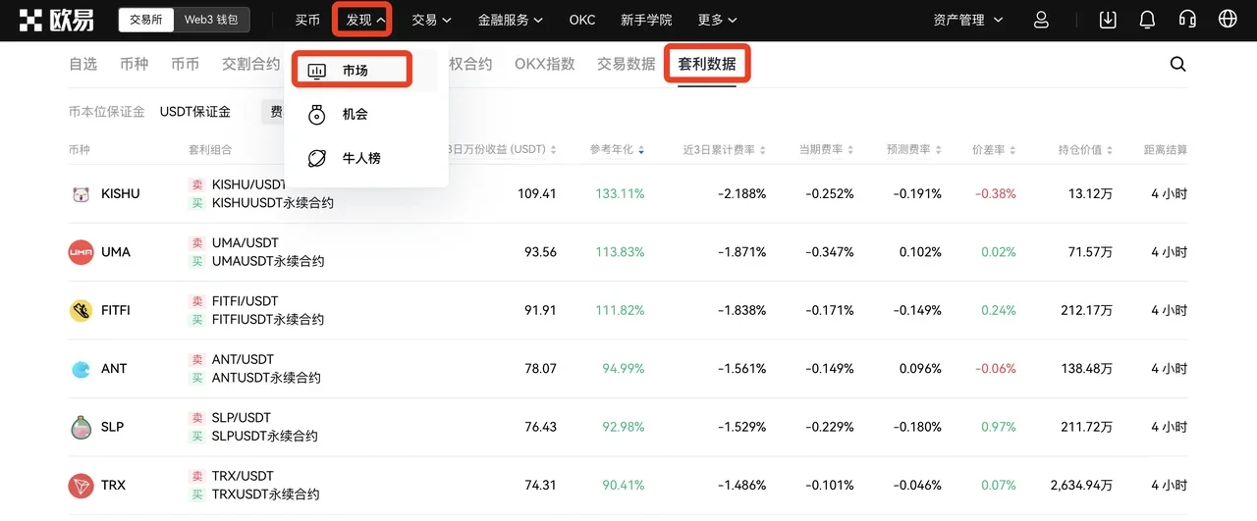Select 市场 from the 发现 menu
Viewport: 1257px width, 521px height.
tap(354, 71)
